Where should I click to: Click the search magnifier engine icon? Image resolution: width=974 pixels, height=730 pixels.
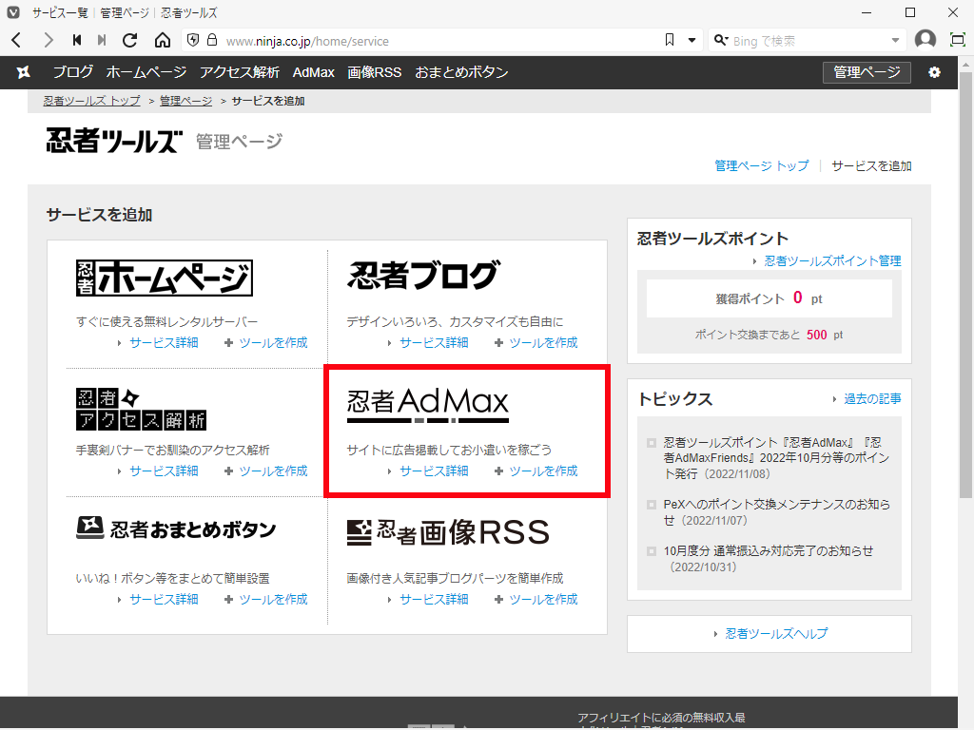click(721, 40)
